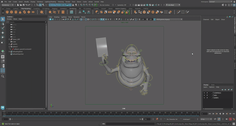236x126 pixels.
Task: Toggle playback P of GEO layer
Action: pos(207,95)
